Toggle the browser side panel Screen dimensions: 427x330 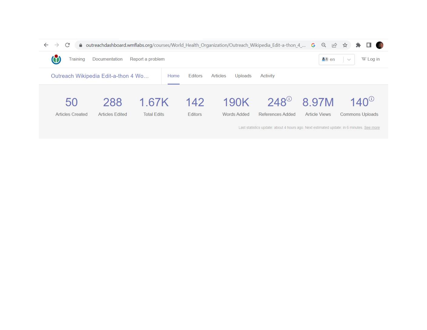(x=369, y=45)
